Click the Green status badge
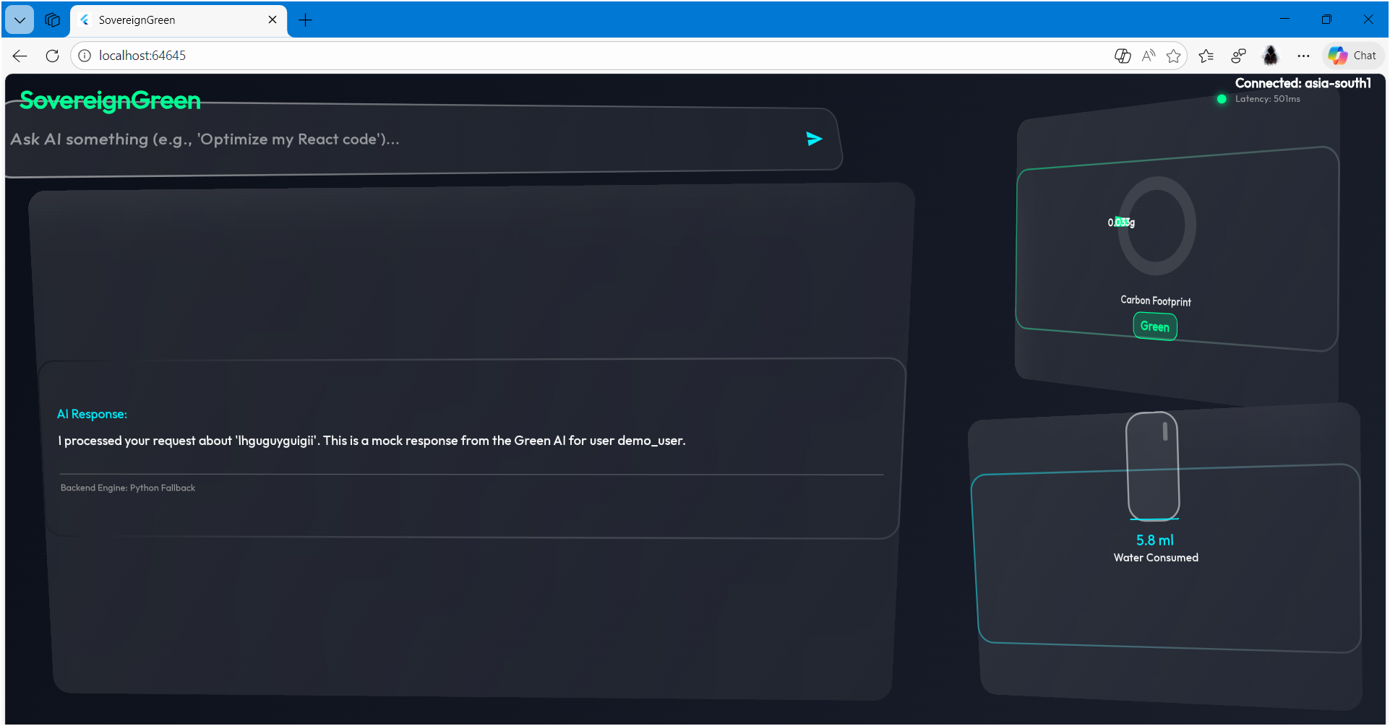Screen dimensions: 1390x726 (x=1155, y=327)
